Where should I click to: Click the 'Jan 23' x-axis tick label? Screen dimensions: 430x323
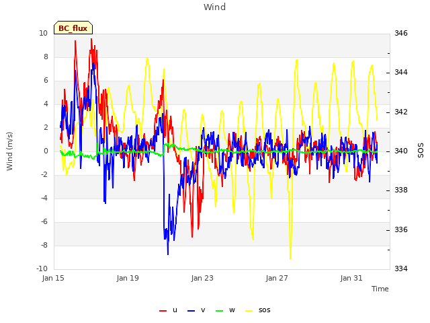click(x=202, y=278)
